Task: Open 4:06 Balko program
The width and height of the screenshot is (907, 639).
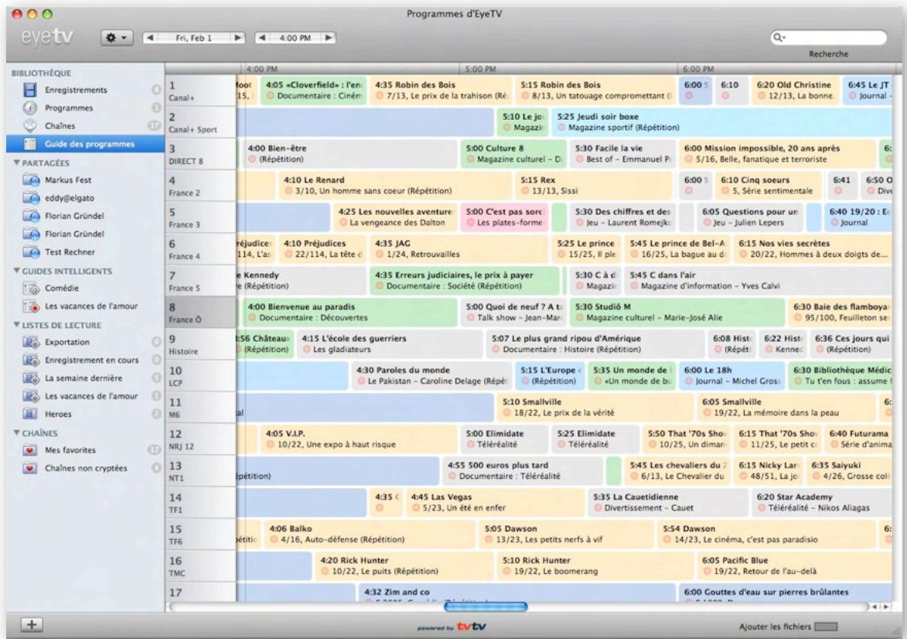Action: tap(369, 535)
